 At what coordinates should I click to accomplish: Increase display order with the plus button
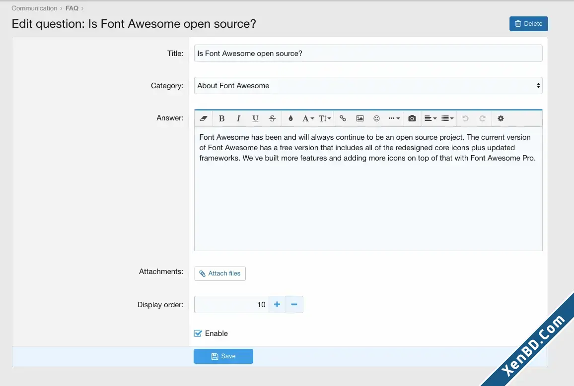[277, 305]
